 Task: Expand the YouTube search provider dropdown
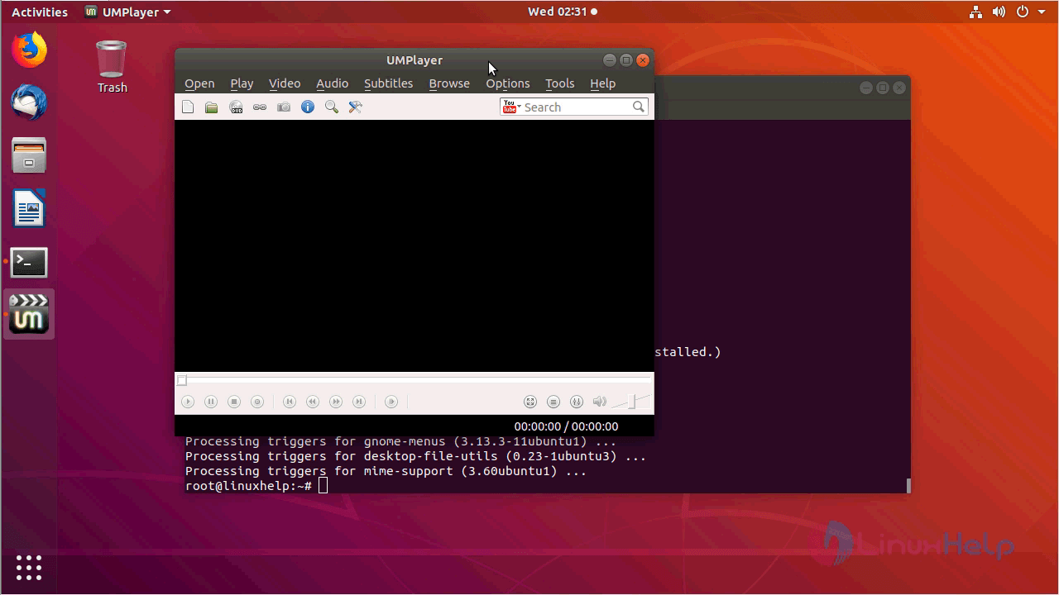pyautogui.click(x=511, y=107)
